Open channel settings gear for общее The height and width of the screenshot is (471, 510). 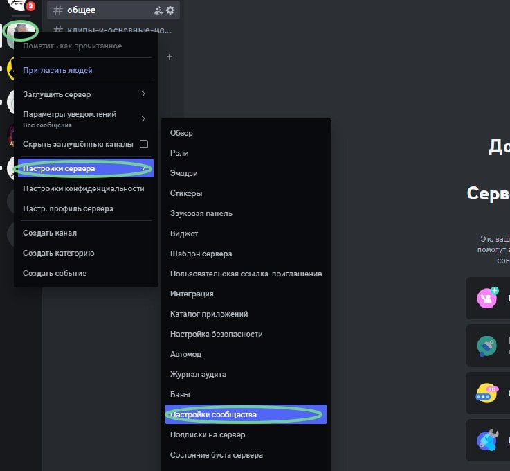pyautogui.click(x=170, y=10)
